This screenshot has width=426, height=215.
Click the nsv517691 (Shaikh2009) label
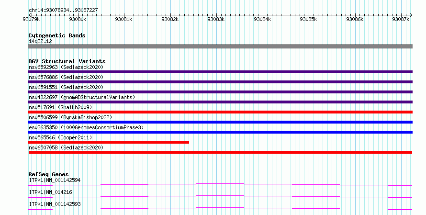(x=60, y=107)
